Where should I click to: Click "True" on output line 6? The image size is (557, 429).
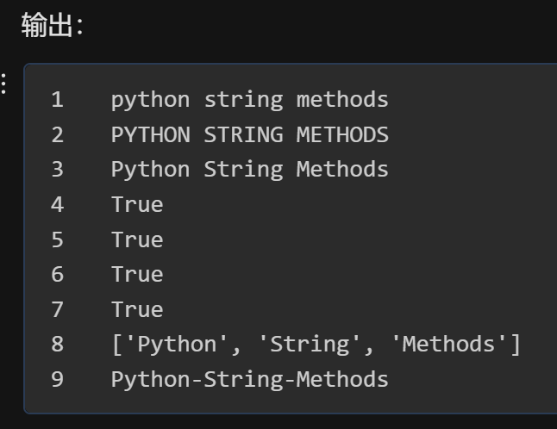click(x=136, y=275)
